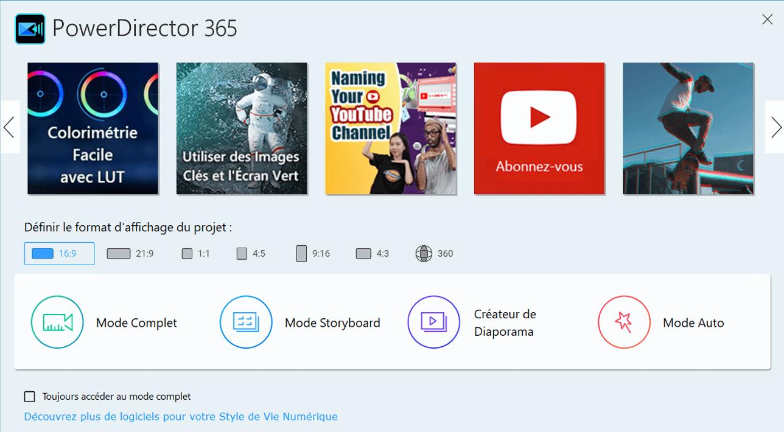This screenshot has height=432, width=784.
Task: Click the Mode Storyboard label
Action: coord(332,323)
